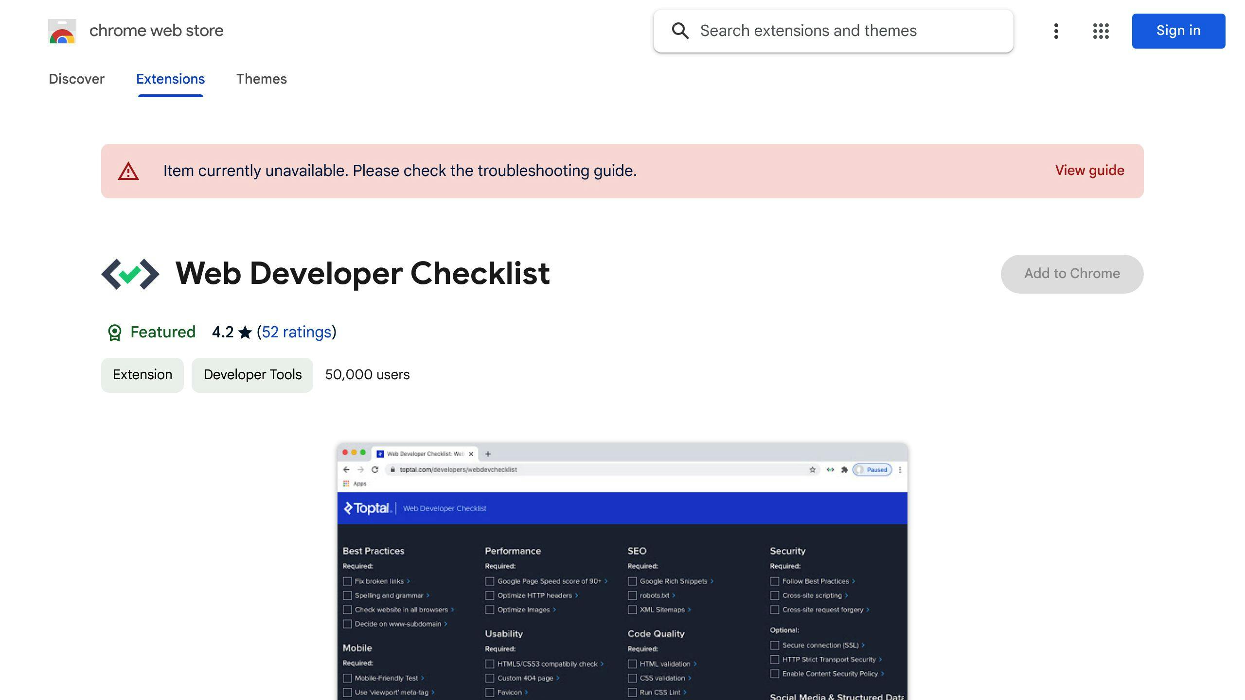This screenshot has height=700, width=1245.
Task: Open the View guide link
Action: pos(1089,170)
